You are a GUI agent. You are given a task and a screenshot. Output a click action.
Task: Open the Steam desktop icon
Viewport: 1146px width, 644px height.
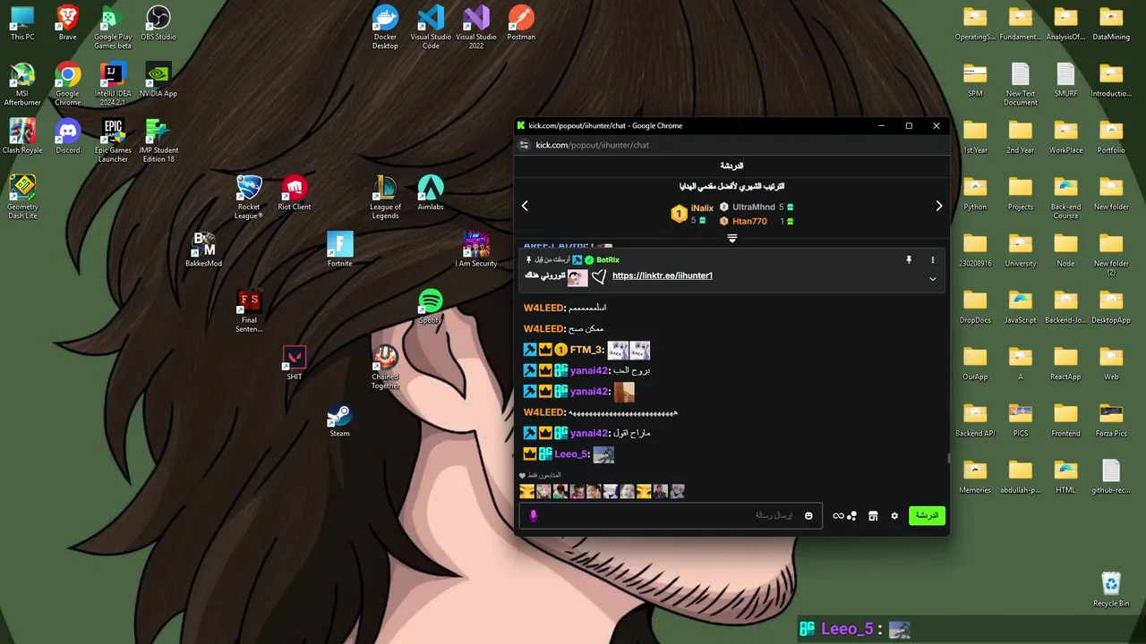[x=339, y=420]
